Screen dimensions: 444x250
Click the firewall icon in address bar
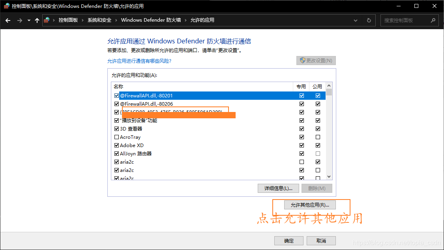coord(47,20)
